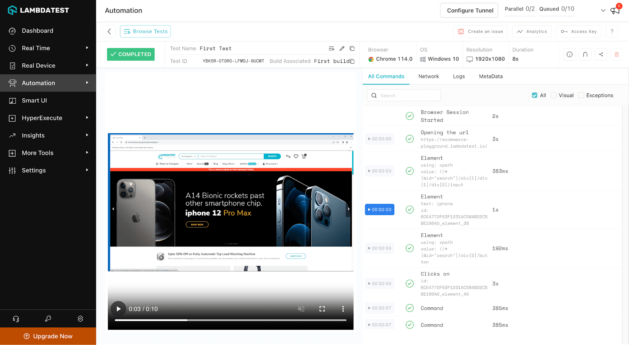Screen dimensions: 629x345
Task: Click test ID YBK5R-OTSRO-LFMDJ-9UCWT
Action: point(233,61)
